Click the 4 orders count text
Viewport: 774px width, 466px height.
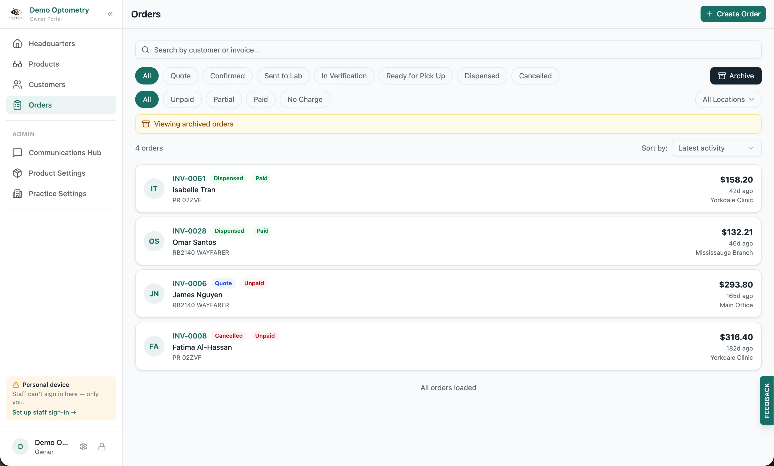149,148
